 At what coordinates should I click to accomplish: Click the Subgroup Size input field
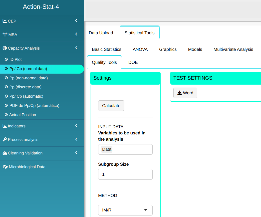125,174
